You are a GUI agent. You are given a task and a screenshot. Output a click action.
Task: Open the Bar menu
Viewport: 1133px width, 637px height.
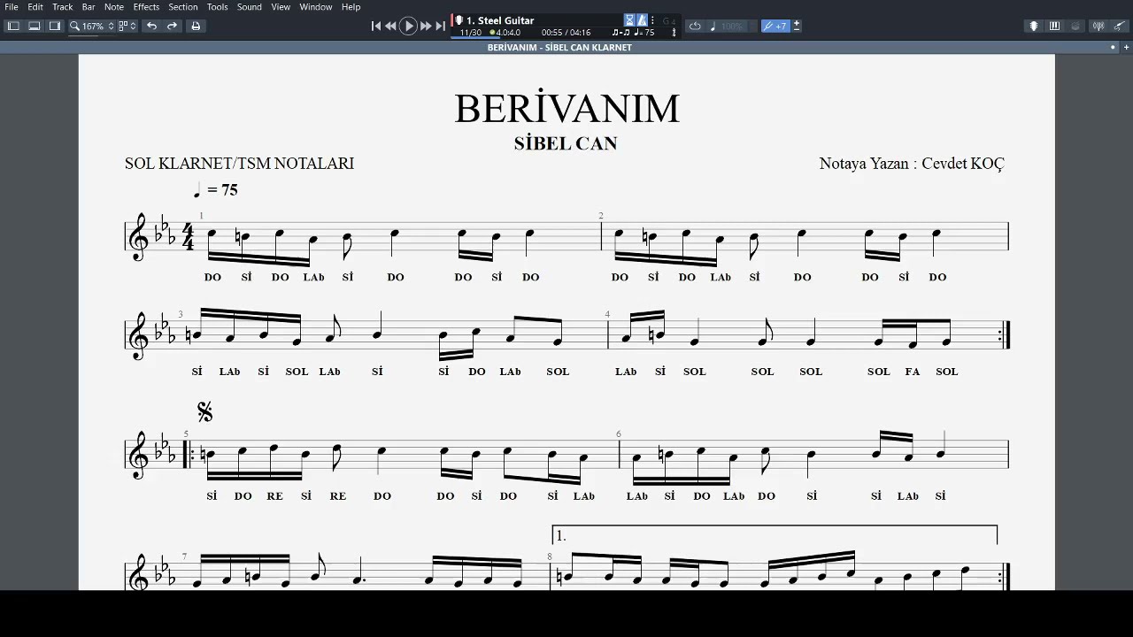(x=89, y=7)
